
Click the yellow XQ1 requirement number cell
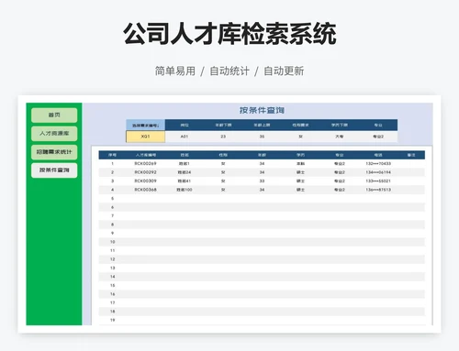(x=146, y=137)
